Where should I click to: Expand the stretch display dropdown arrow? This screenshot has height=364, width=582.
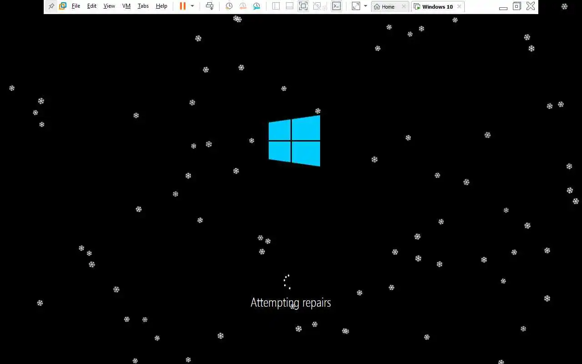366,6
